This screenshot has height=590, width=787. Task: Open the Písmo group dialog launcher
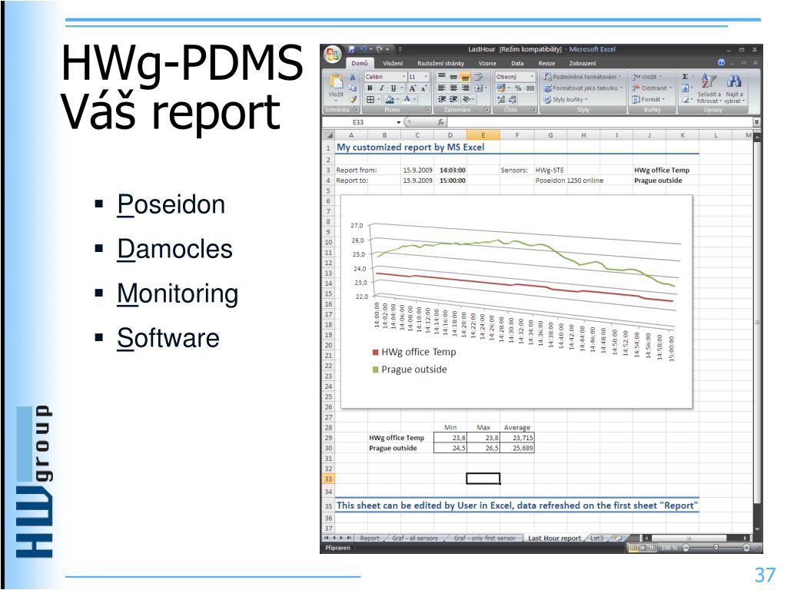tap(427, 109)
